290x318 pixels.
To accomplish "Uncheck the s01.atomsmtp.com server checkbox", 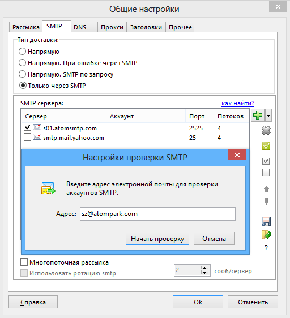I will point(27,128).
